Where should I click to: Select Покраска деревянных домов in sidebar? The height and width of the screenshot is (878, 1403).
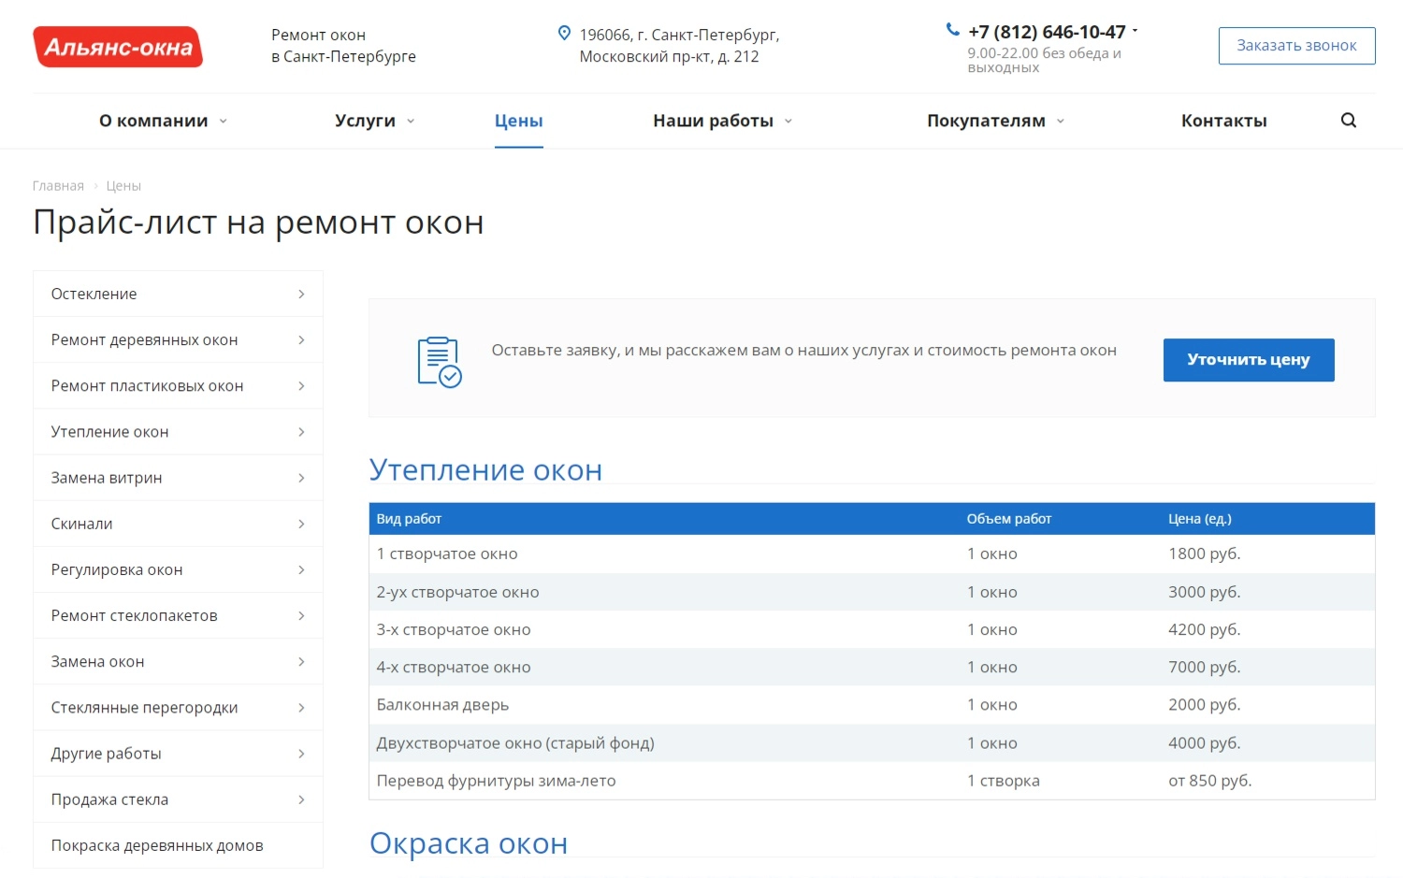(178, 845)
